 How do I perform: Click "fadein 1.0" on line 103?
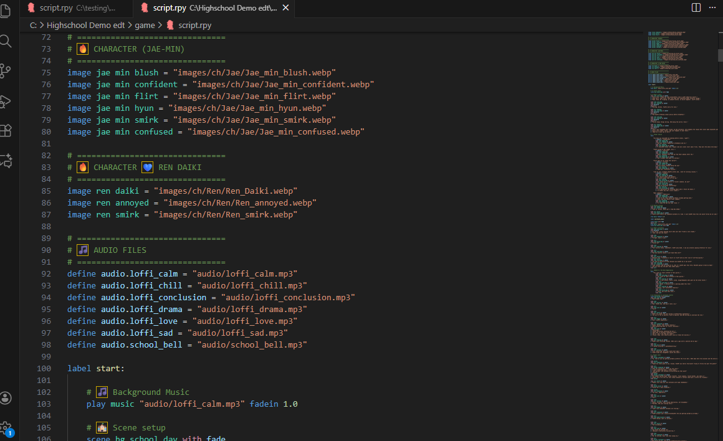(x=274, y=404)
